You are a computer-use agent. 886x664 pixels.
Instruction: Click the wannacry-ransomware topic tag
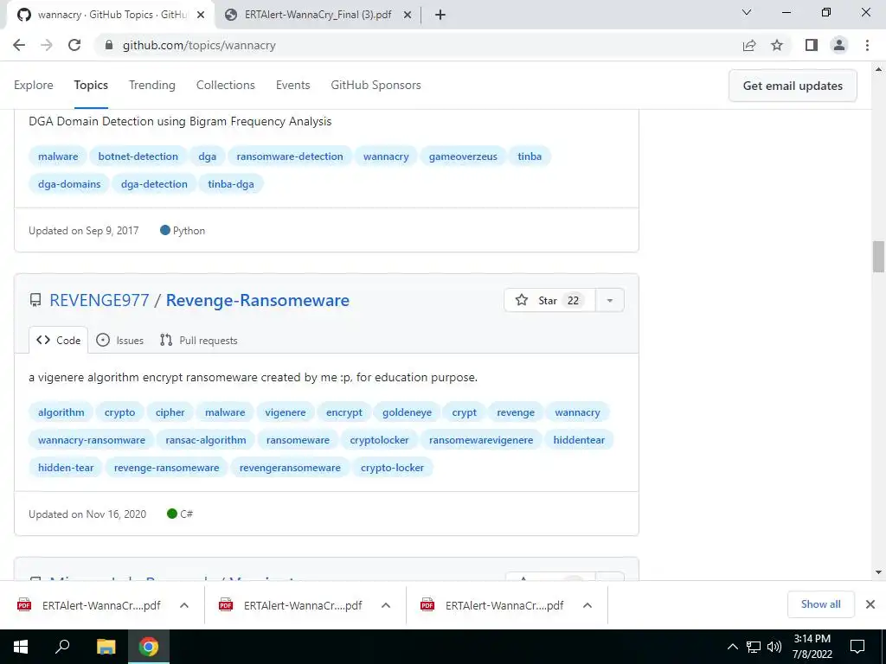pyautogui.click(x=92, y=440)
